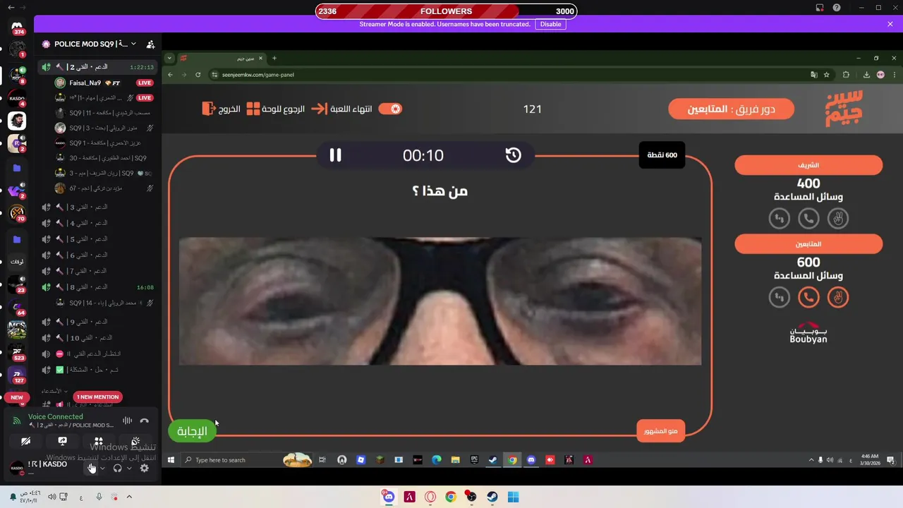
Task: Reveal the answer with green الإجابة button
Action: [x=192, y=431]
